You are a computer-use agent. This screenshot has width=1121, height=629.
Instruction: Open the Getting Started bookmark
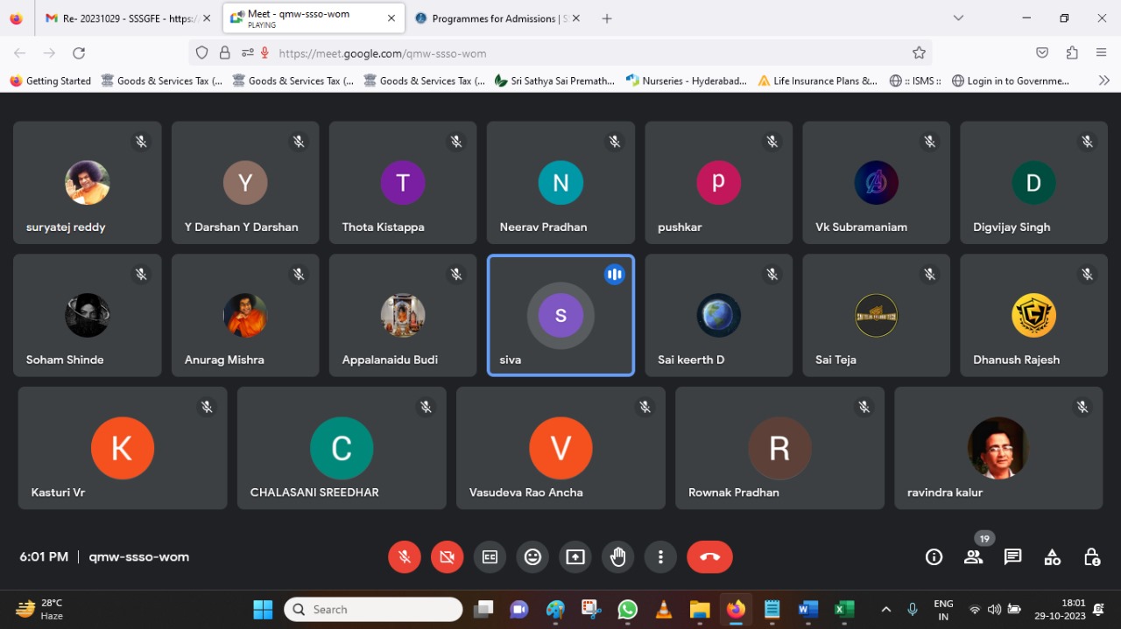(51, 80)
